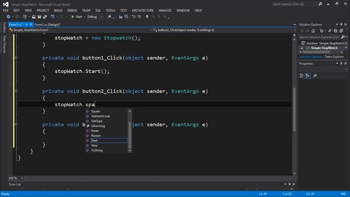The image size is (350, 197).
Task: Select the Solution 'Simple StopWatch' node
Action: click(323, 43)
